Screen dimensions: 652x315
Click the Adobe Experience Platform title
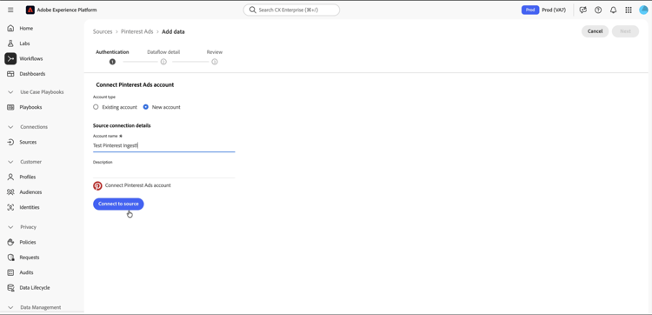click(67, 10)
